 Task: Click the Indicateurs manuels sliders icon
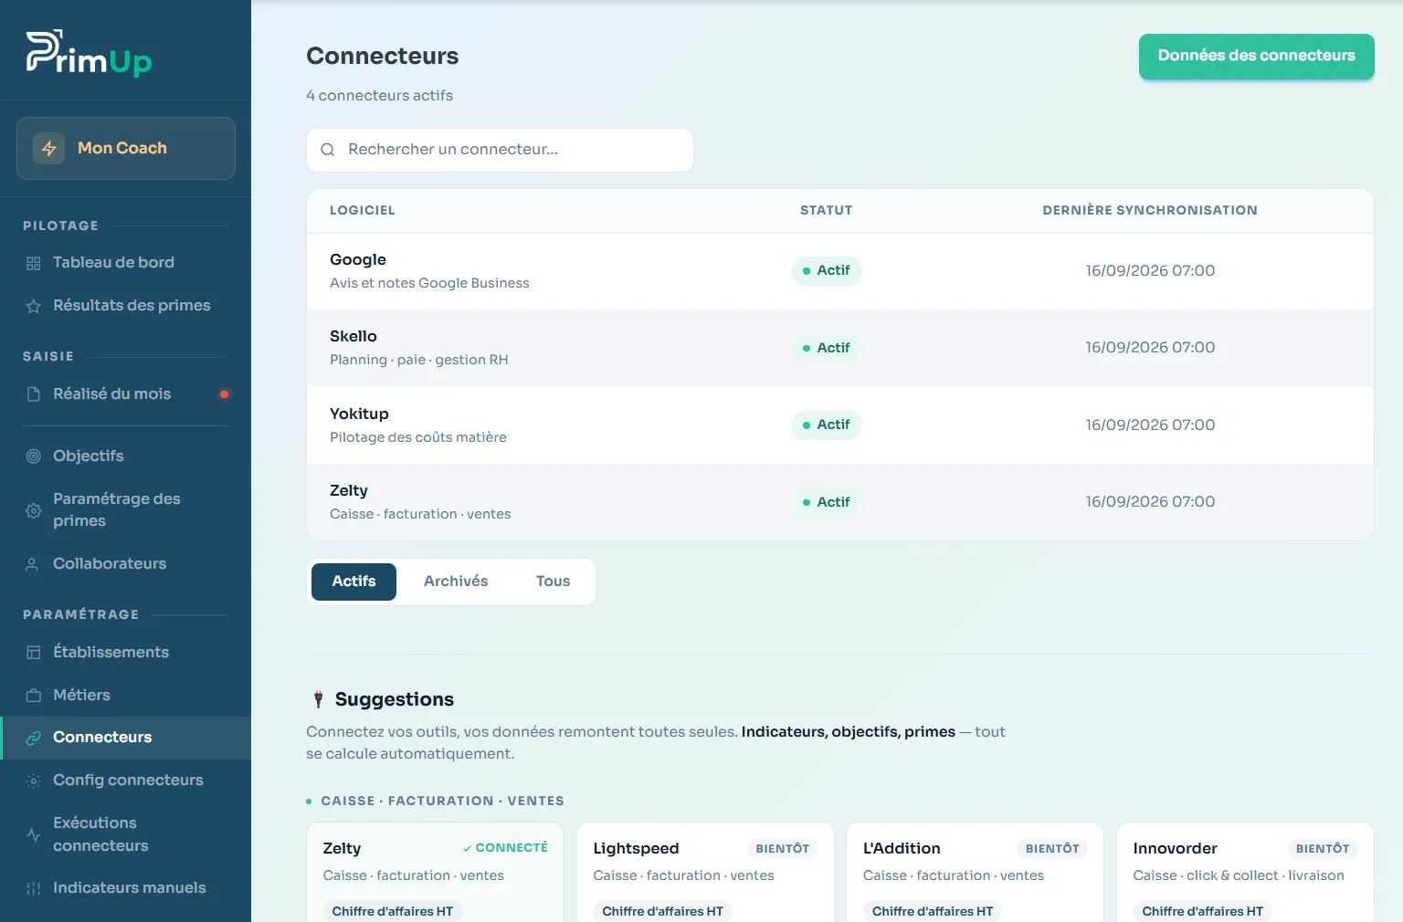click(34, 888)
